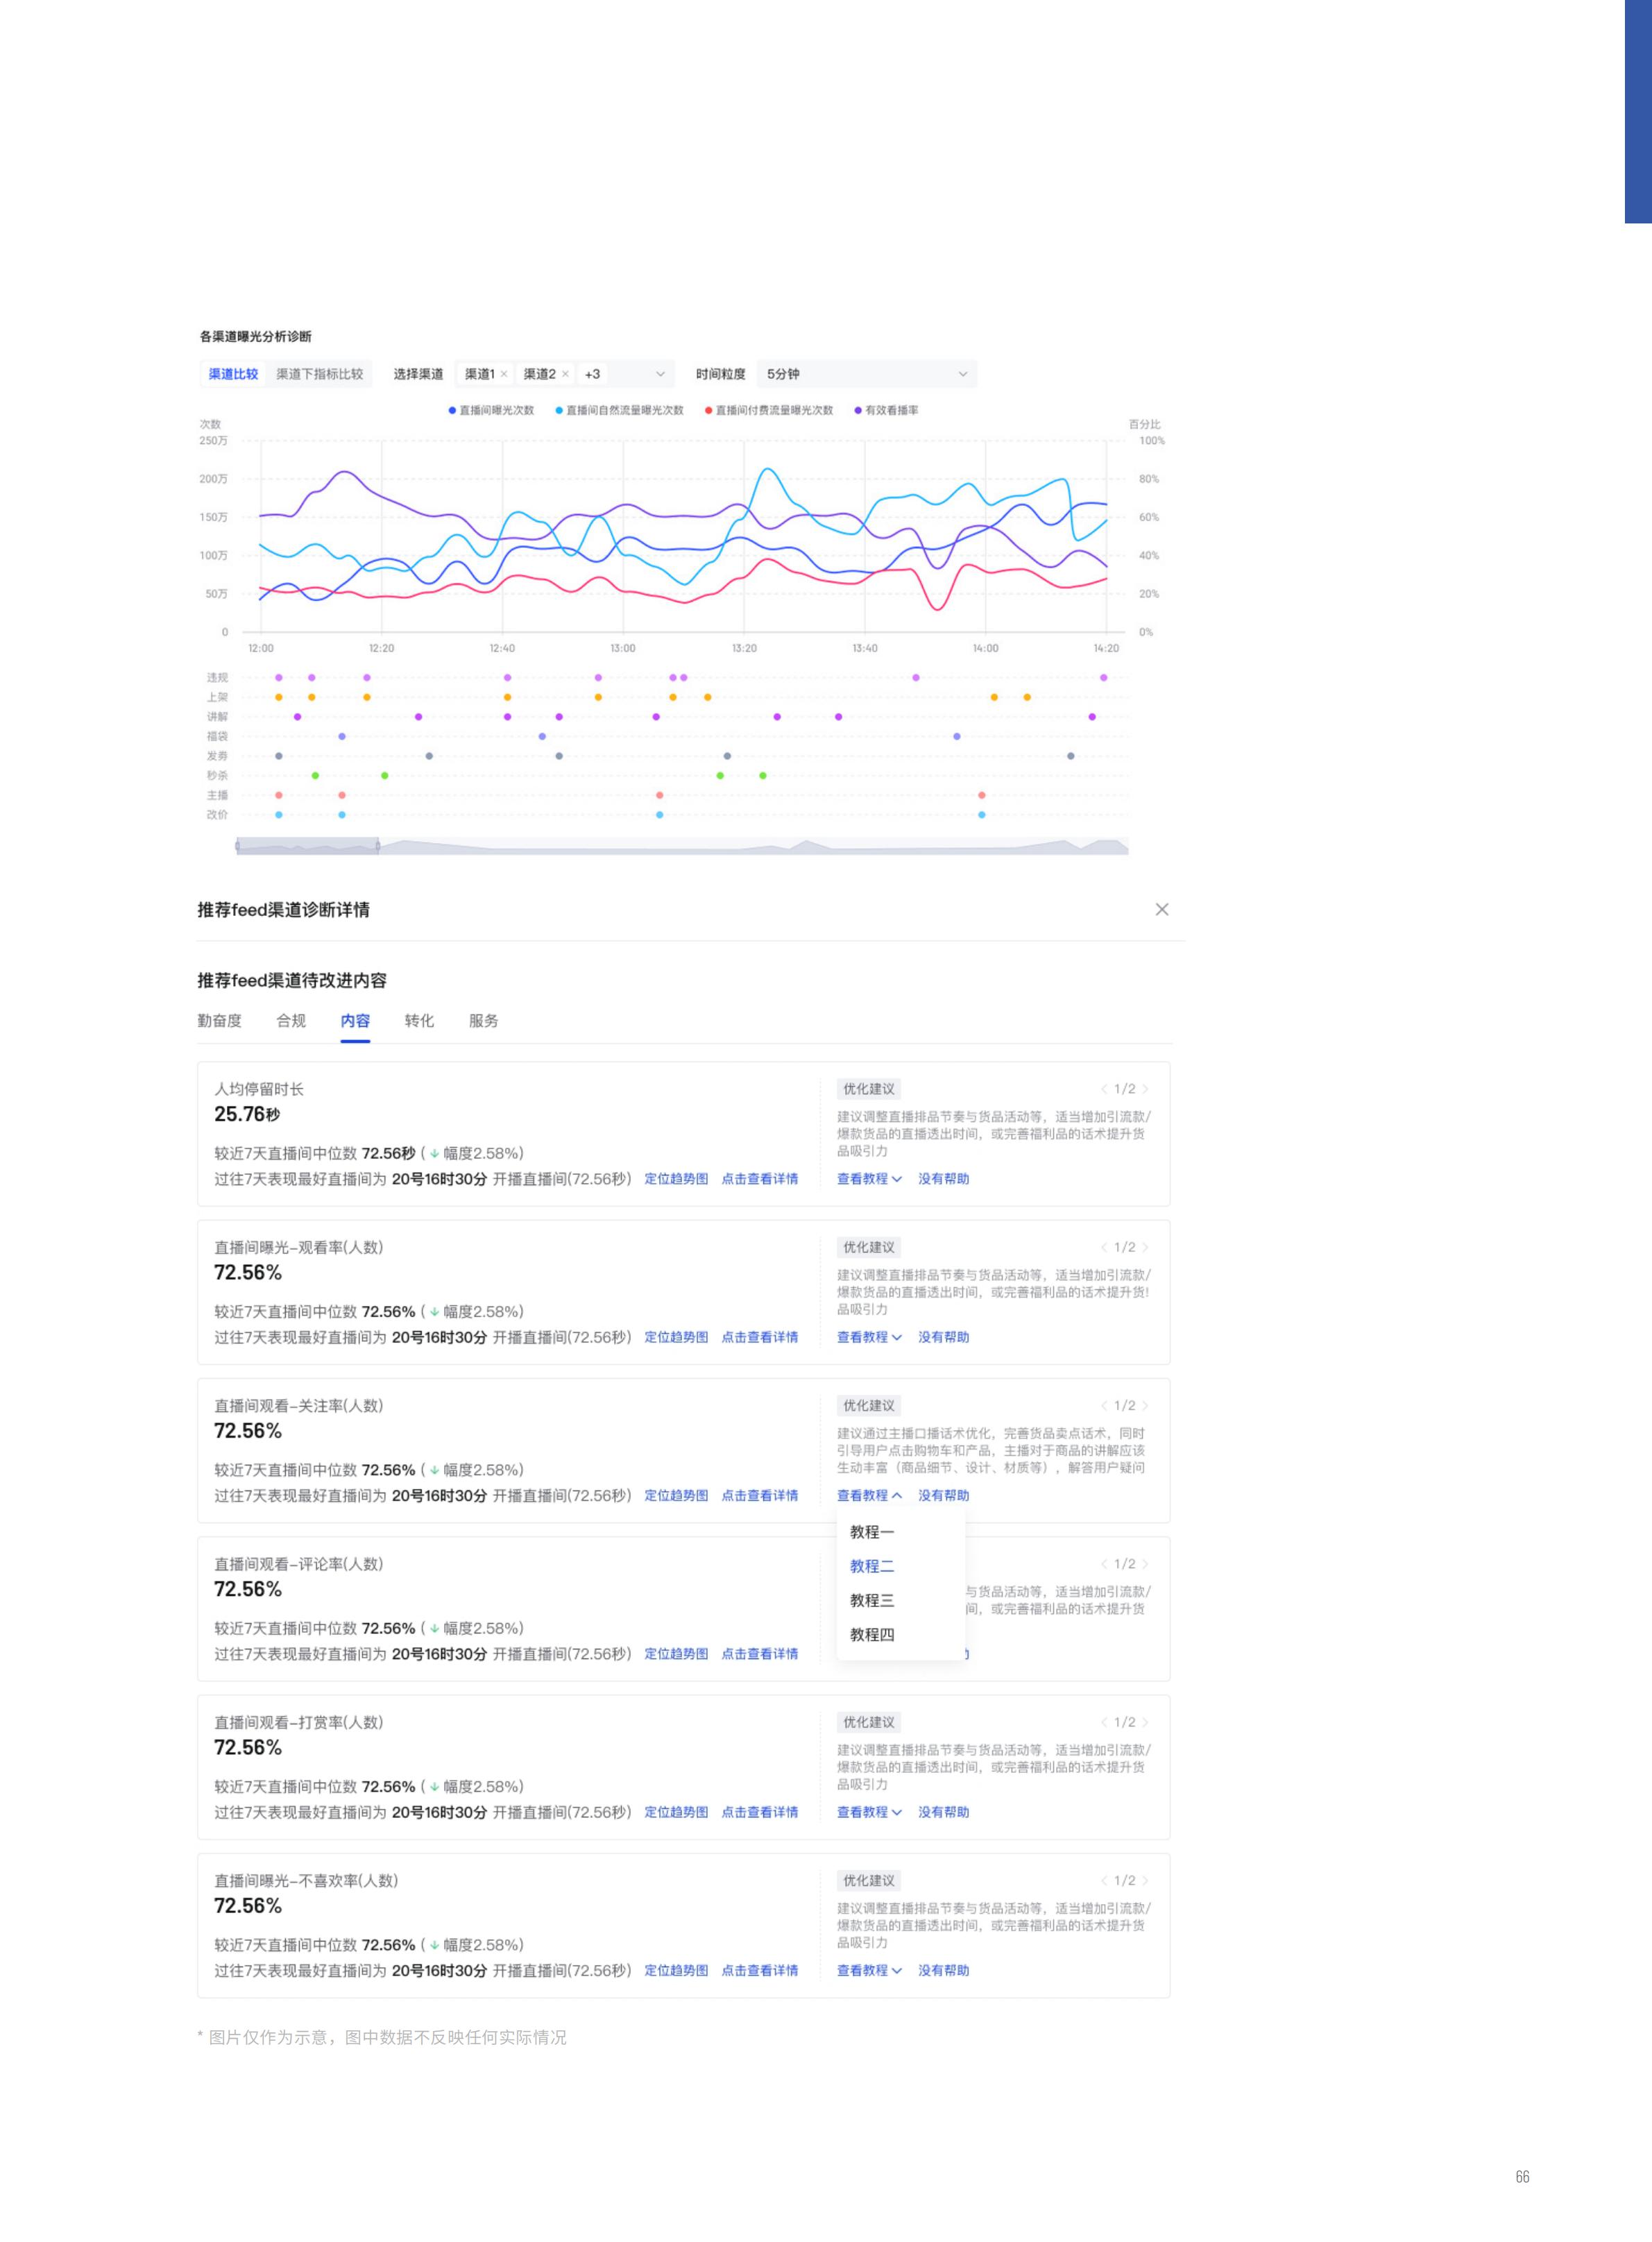Viewport: 1652px width, 2242px height.
Task: Toggle 有效看播率 legend series
Action: pos(886,410)
